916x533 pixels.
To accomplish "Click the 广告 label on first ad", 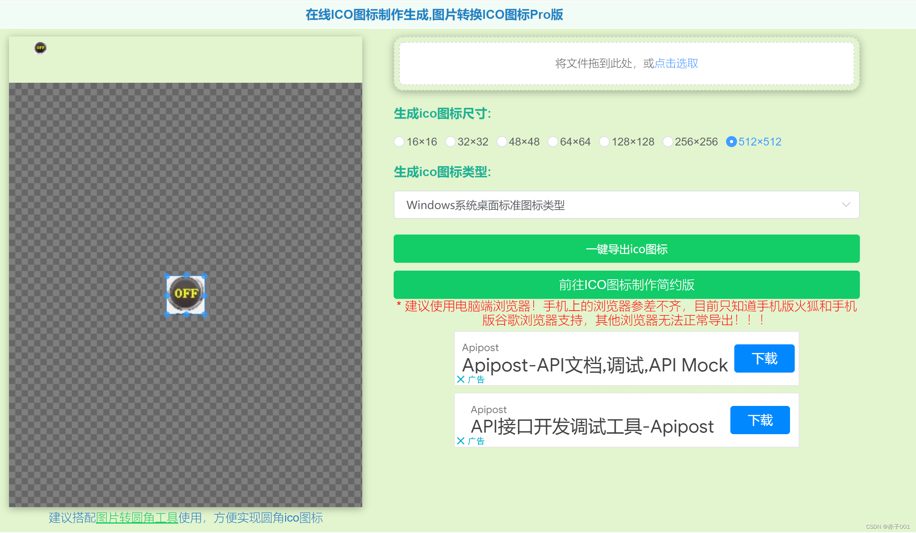I will (x=476, y=380).
